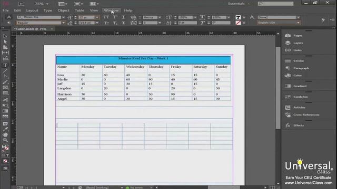The image size is (337, 189).
Task: Open the Edit menu
Action: (17, 10)
